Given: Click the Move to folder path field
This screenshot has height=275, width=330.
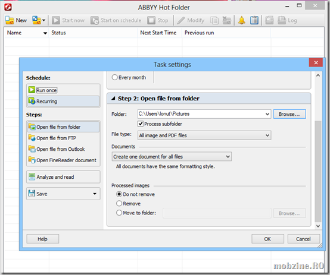Looking at the screenshot, I should 217,213.
